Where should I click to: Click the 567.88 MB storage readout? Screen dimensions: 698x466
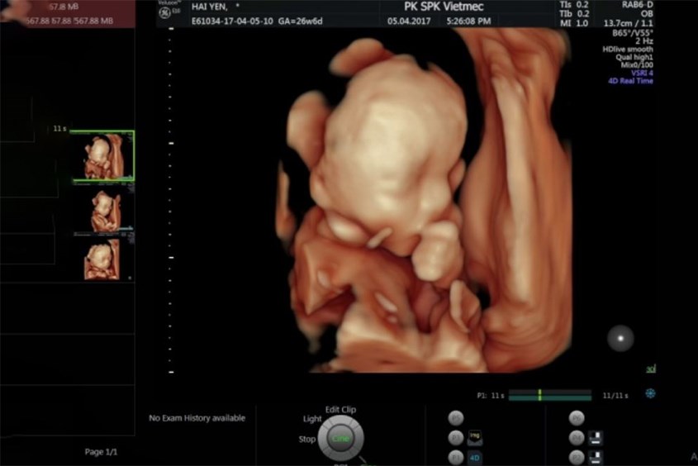tap(69, 21)
